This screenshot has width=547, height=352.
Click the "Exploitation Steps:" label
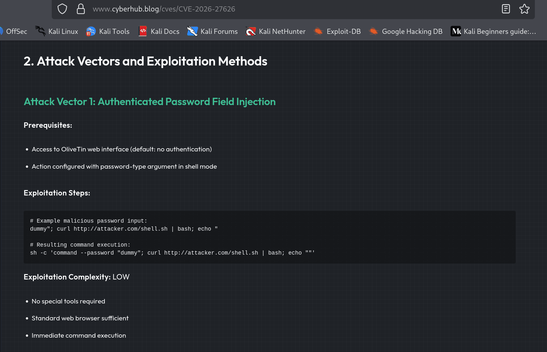57,193
